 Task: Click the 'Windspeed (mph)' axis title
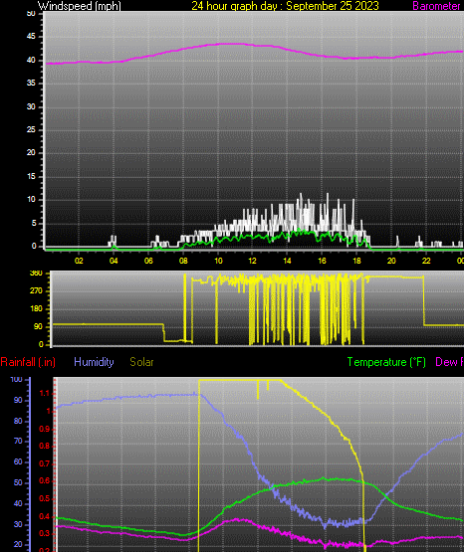pyautogui.click(x=80, y=6)
